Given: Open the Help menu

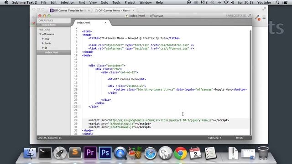Looking at the screenshot, I should 159,2.
